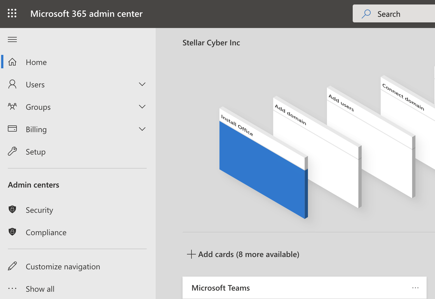Image resolution: width=435 pixels, height=299 pixels.
Task: Open the app launcher waffle icon
Action: pyautogui.click(x=12, y=13)
